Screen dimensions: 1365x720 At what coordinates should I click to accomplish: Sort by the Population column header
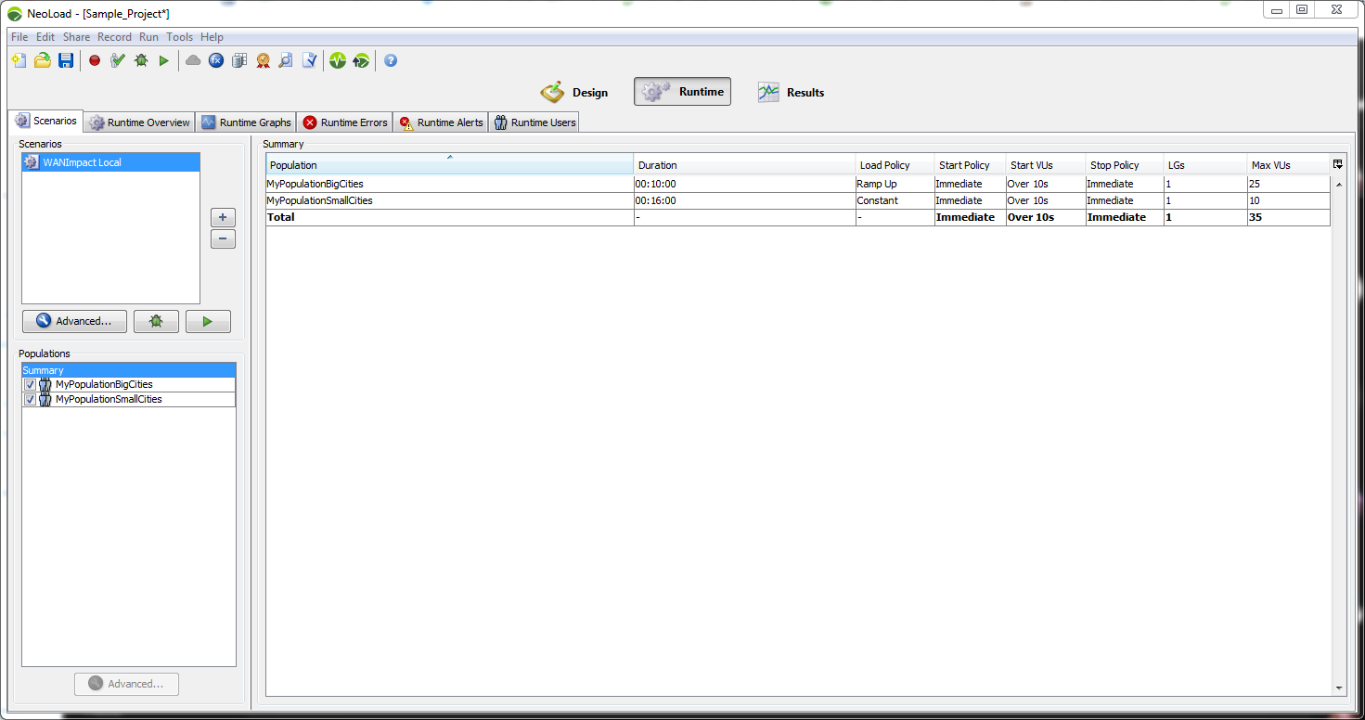[x=450, y=165]
